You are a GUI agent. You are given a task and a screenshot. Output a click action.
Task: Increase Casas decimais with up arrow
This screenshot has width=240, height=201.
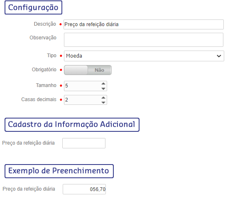click(103, 97)
